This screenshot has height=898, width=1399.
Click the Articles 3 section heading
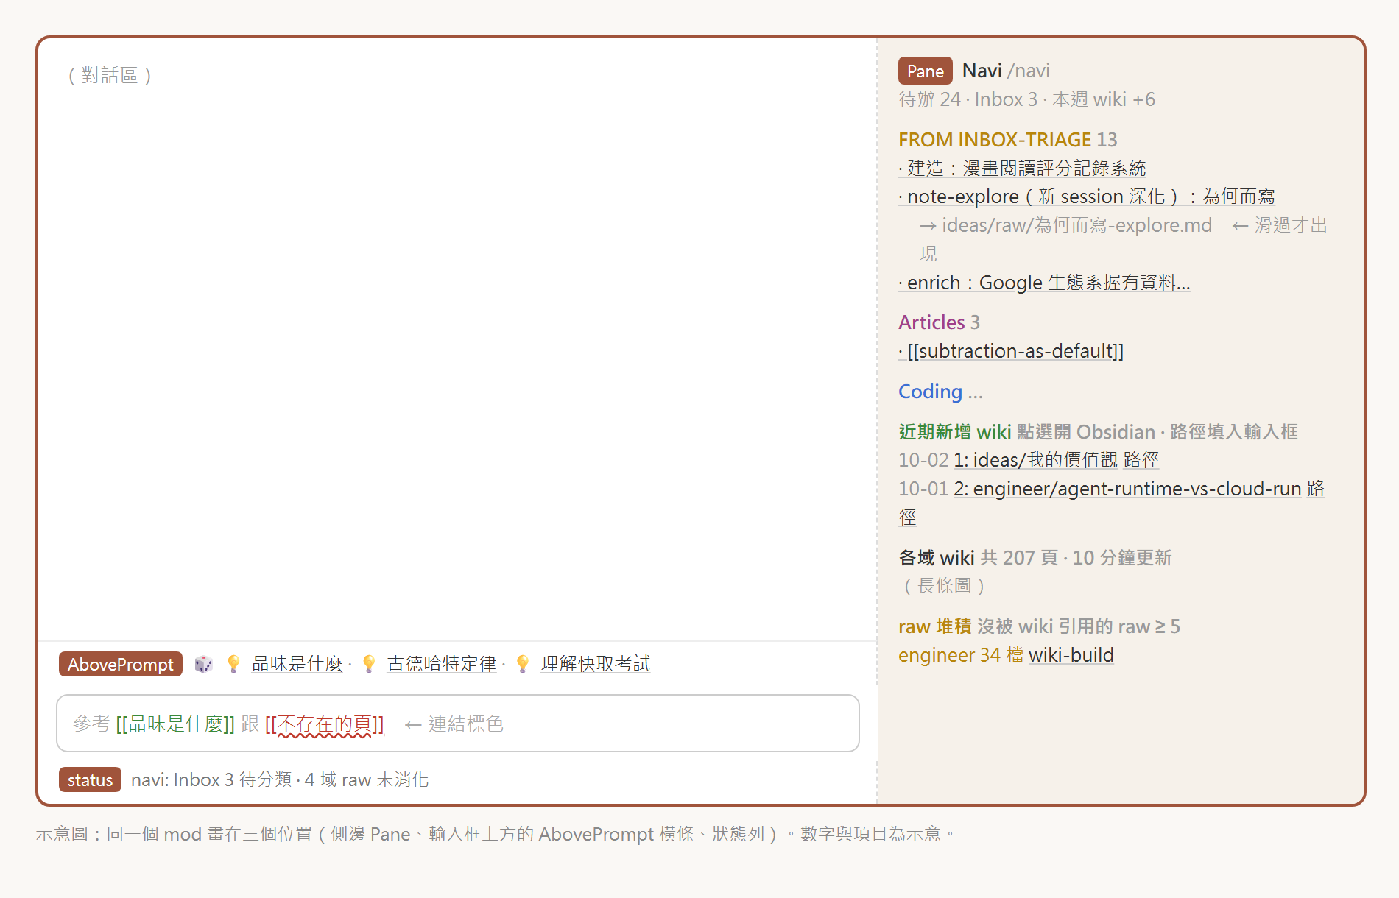(939, 322)
